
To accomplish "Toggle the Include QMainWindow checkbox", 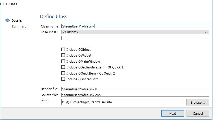I will point(63,61).
